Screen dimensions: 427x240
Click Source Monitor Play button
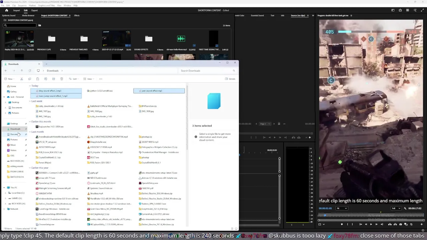pos(275,137)
